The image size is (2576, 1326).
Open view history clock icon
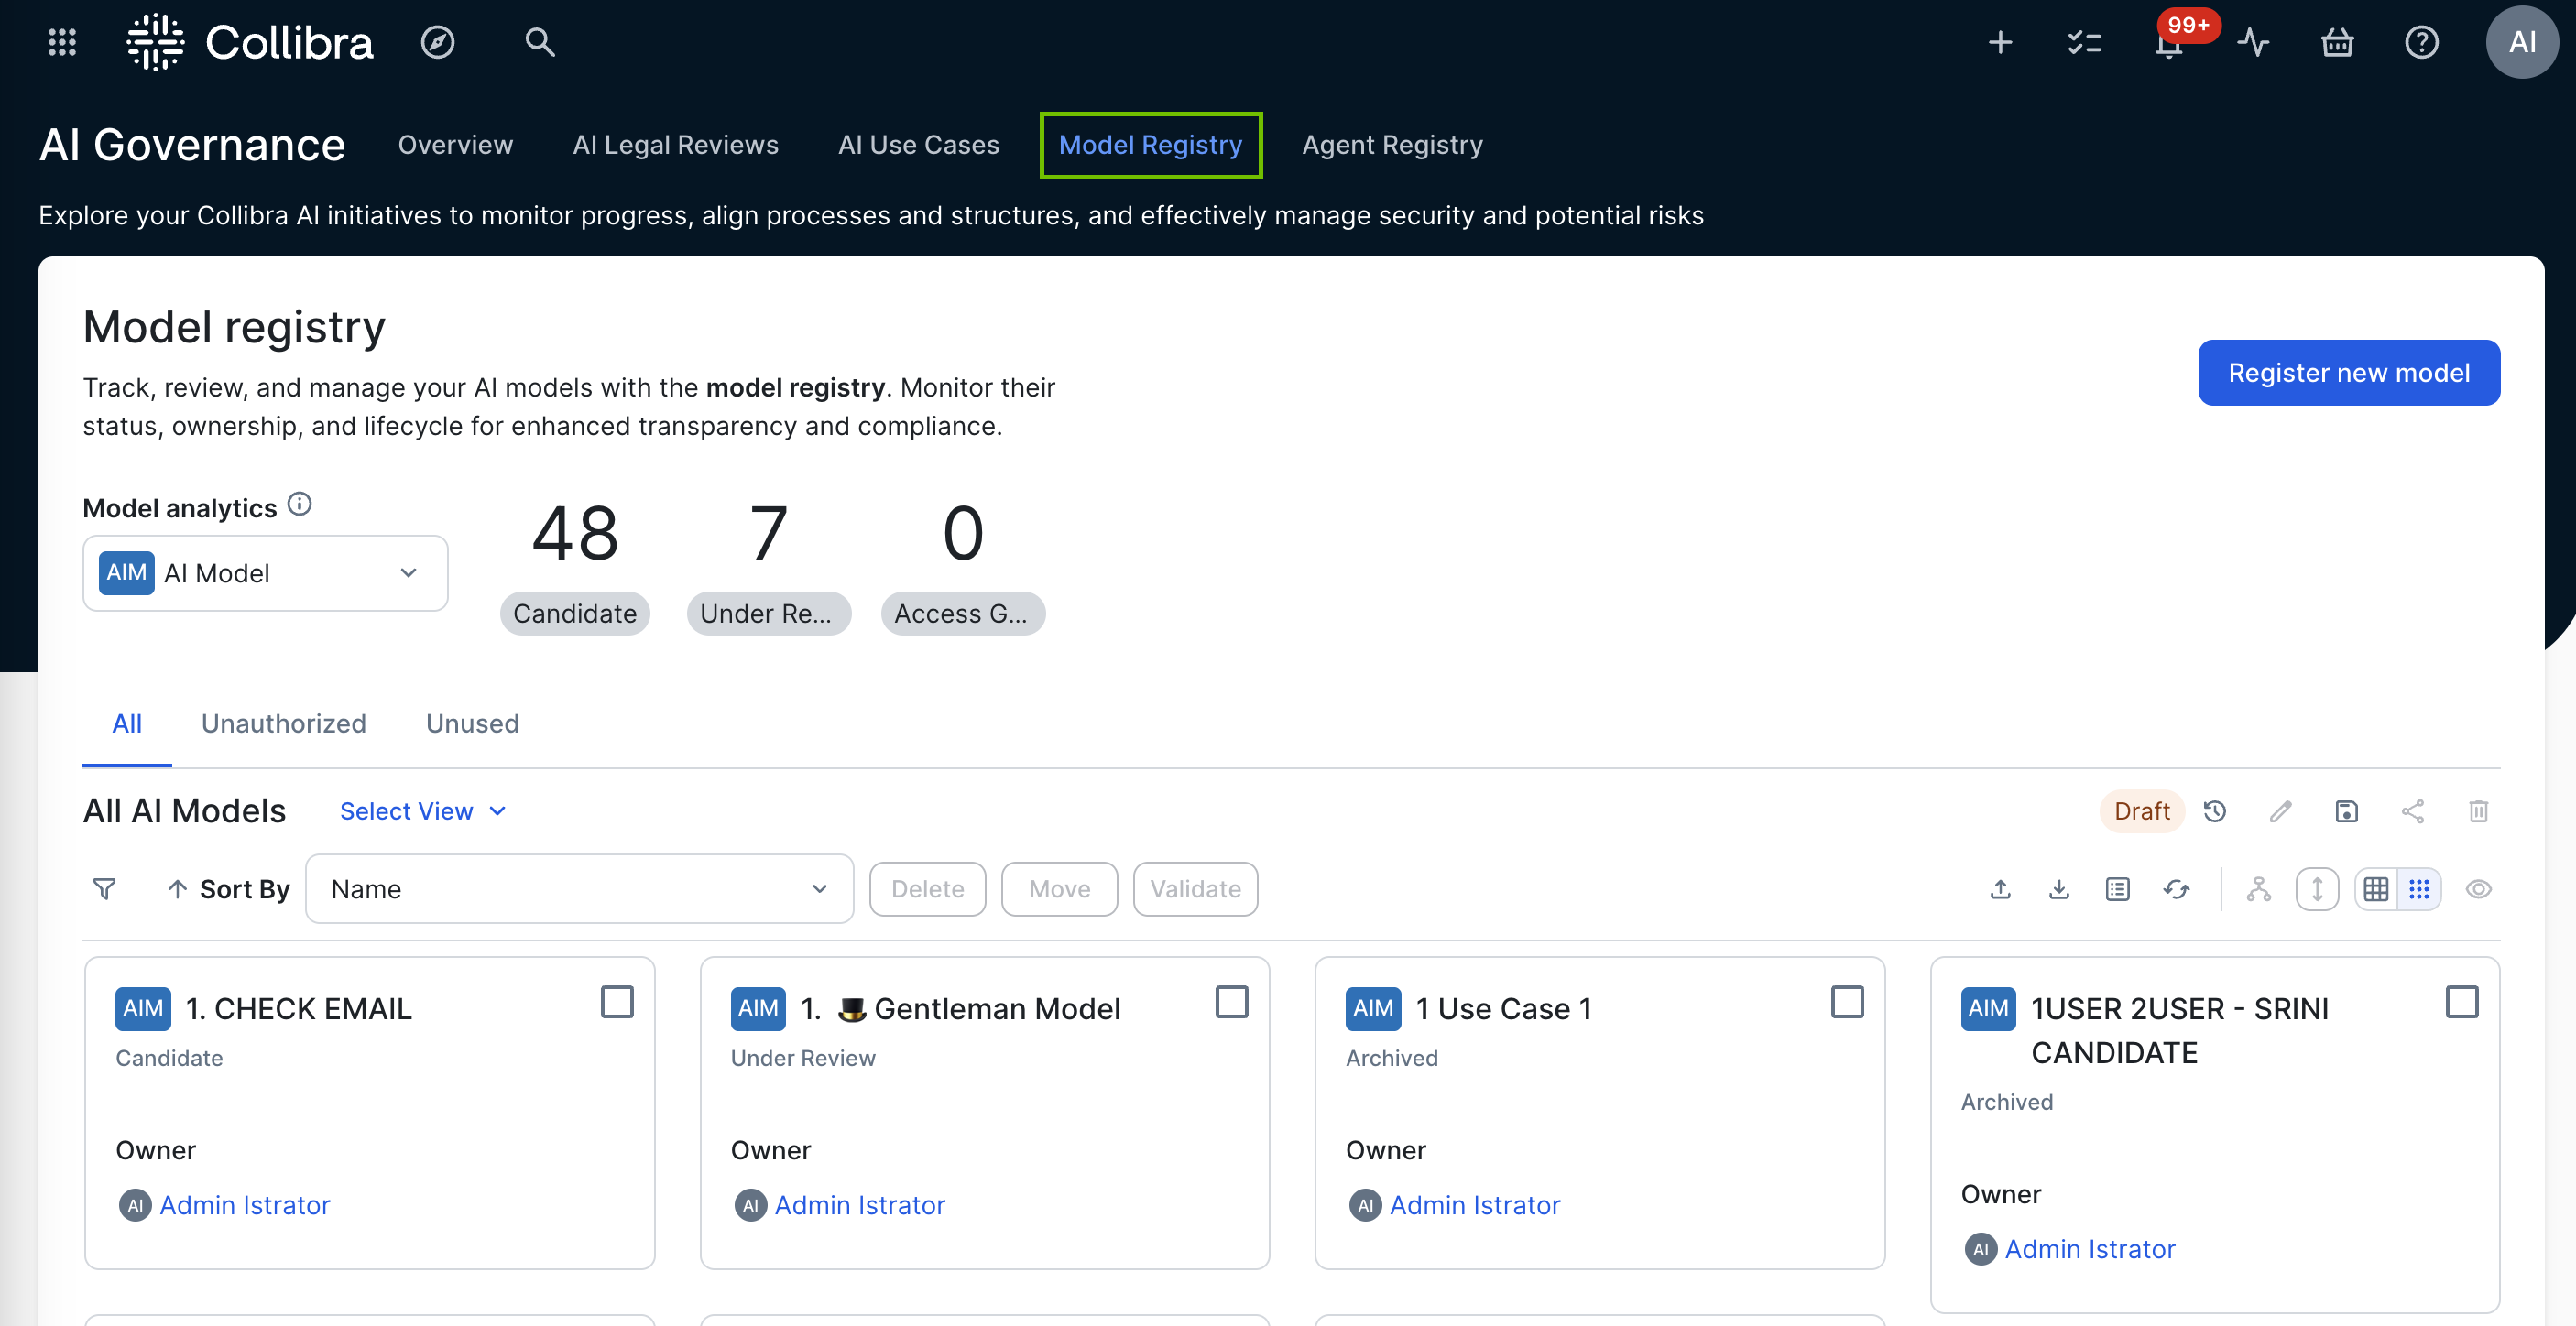pyautogui.click(x=2215, y=811)
